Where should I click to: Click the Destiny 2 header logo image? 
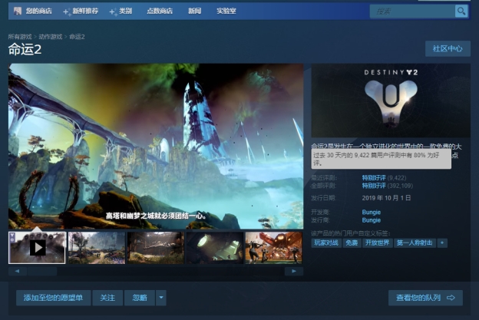[391, 101]
